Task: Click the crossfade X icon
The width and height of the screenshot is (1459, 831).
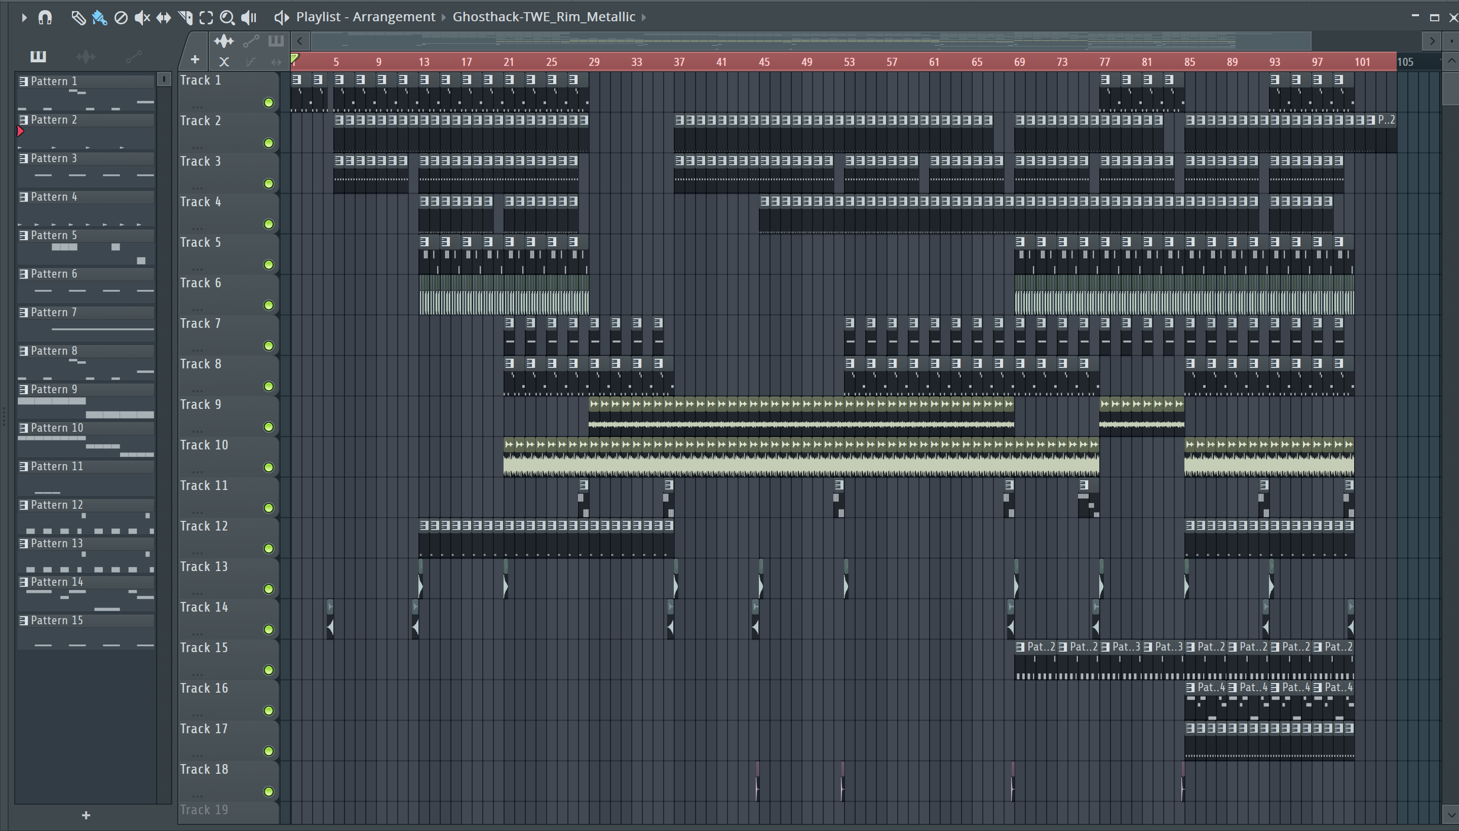Action: point(224,62)
